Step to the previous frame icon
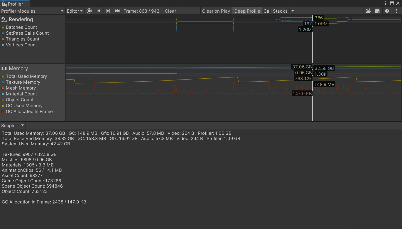402x229 pixels. (x=99, y=11)
